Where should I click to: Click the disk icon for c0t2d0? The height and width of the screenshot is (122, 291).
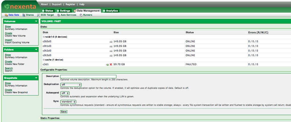111,51
